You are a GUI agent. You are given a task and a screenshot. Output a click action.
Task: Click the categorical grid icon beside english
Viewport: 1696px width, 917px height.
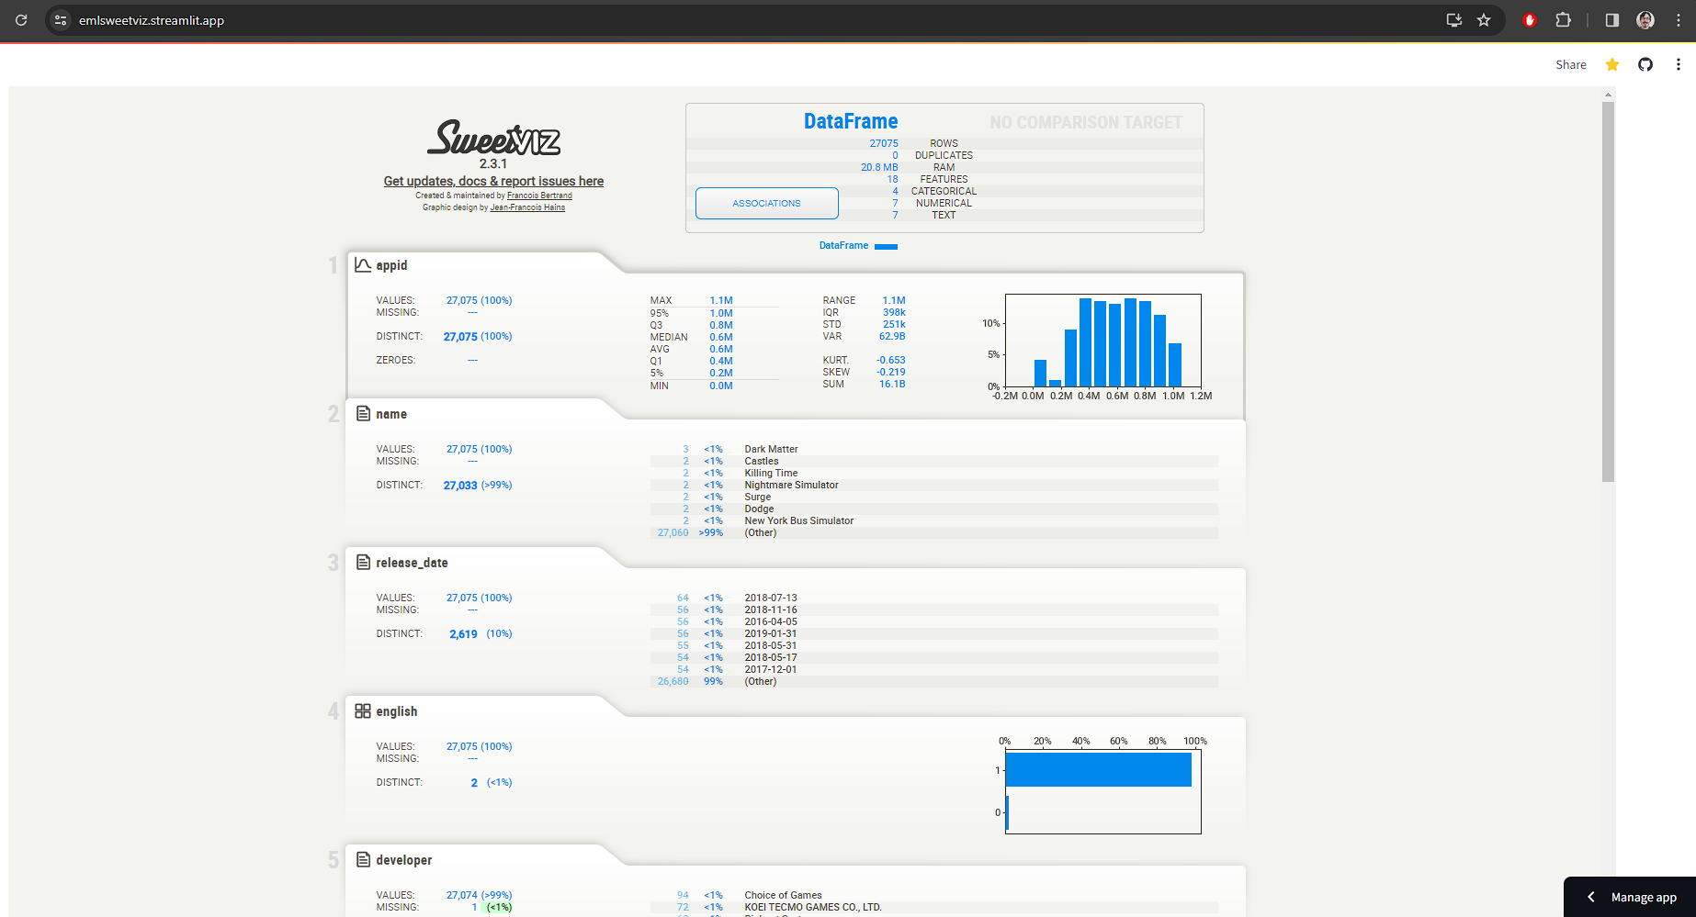[363, 711]
